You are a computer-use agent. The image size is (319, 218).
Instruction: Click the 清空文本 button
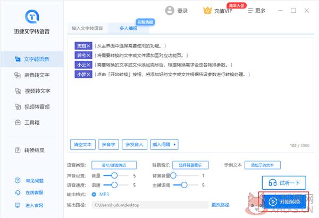[83, 144]
